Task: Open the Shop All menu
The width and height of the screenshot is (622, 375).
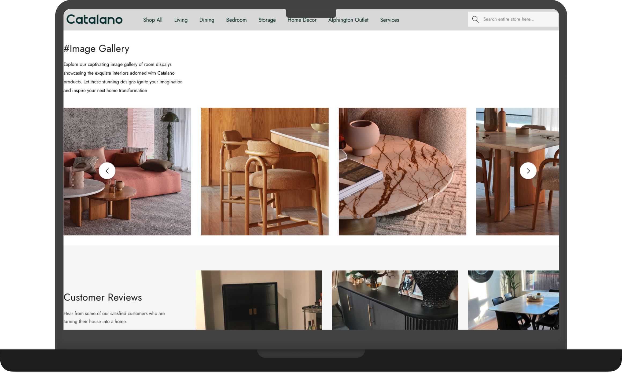Action: coord(153,20)
